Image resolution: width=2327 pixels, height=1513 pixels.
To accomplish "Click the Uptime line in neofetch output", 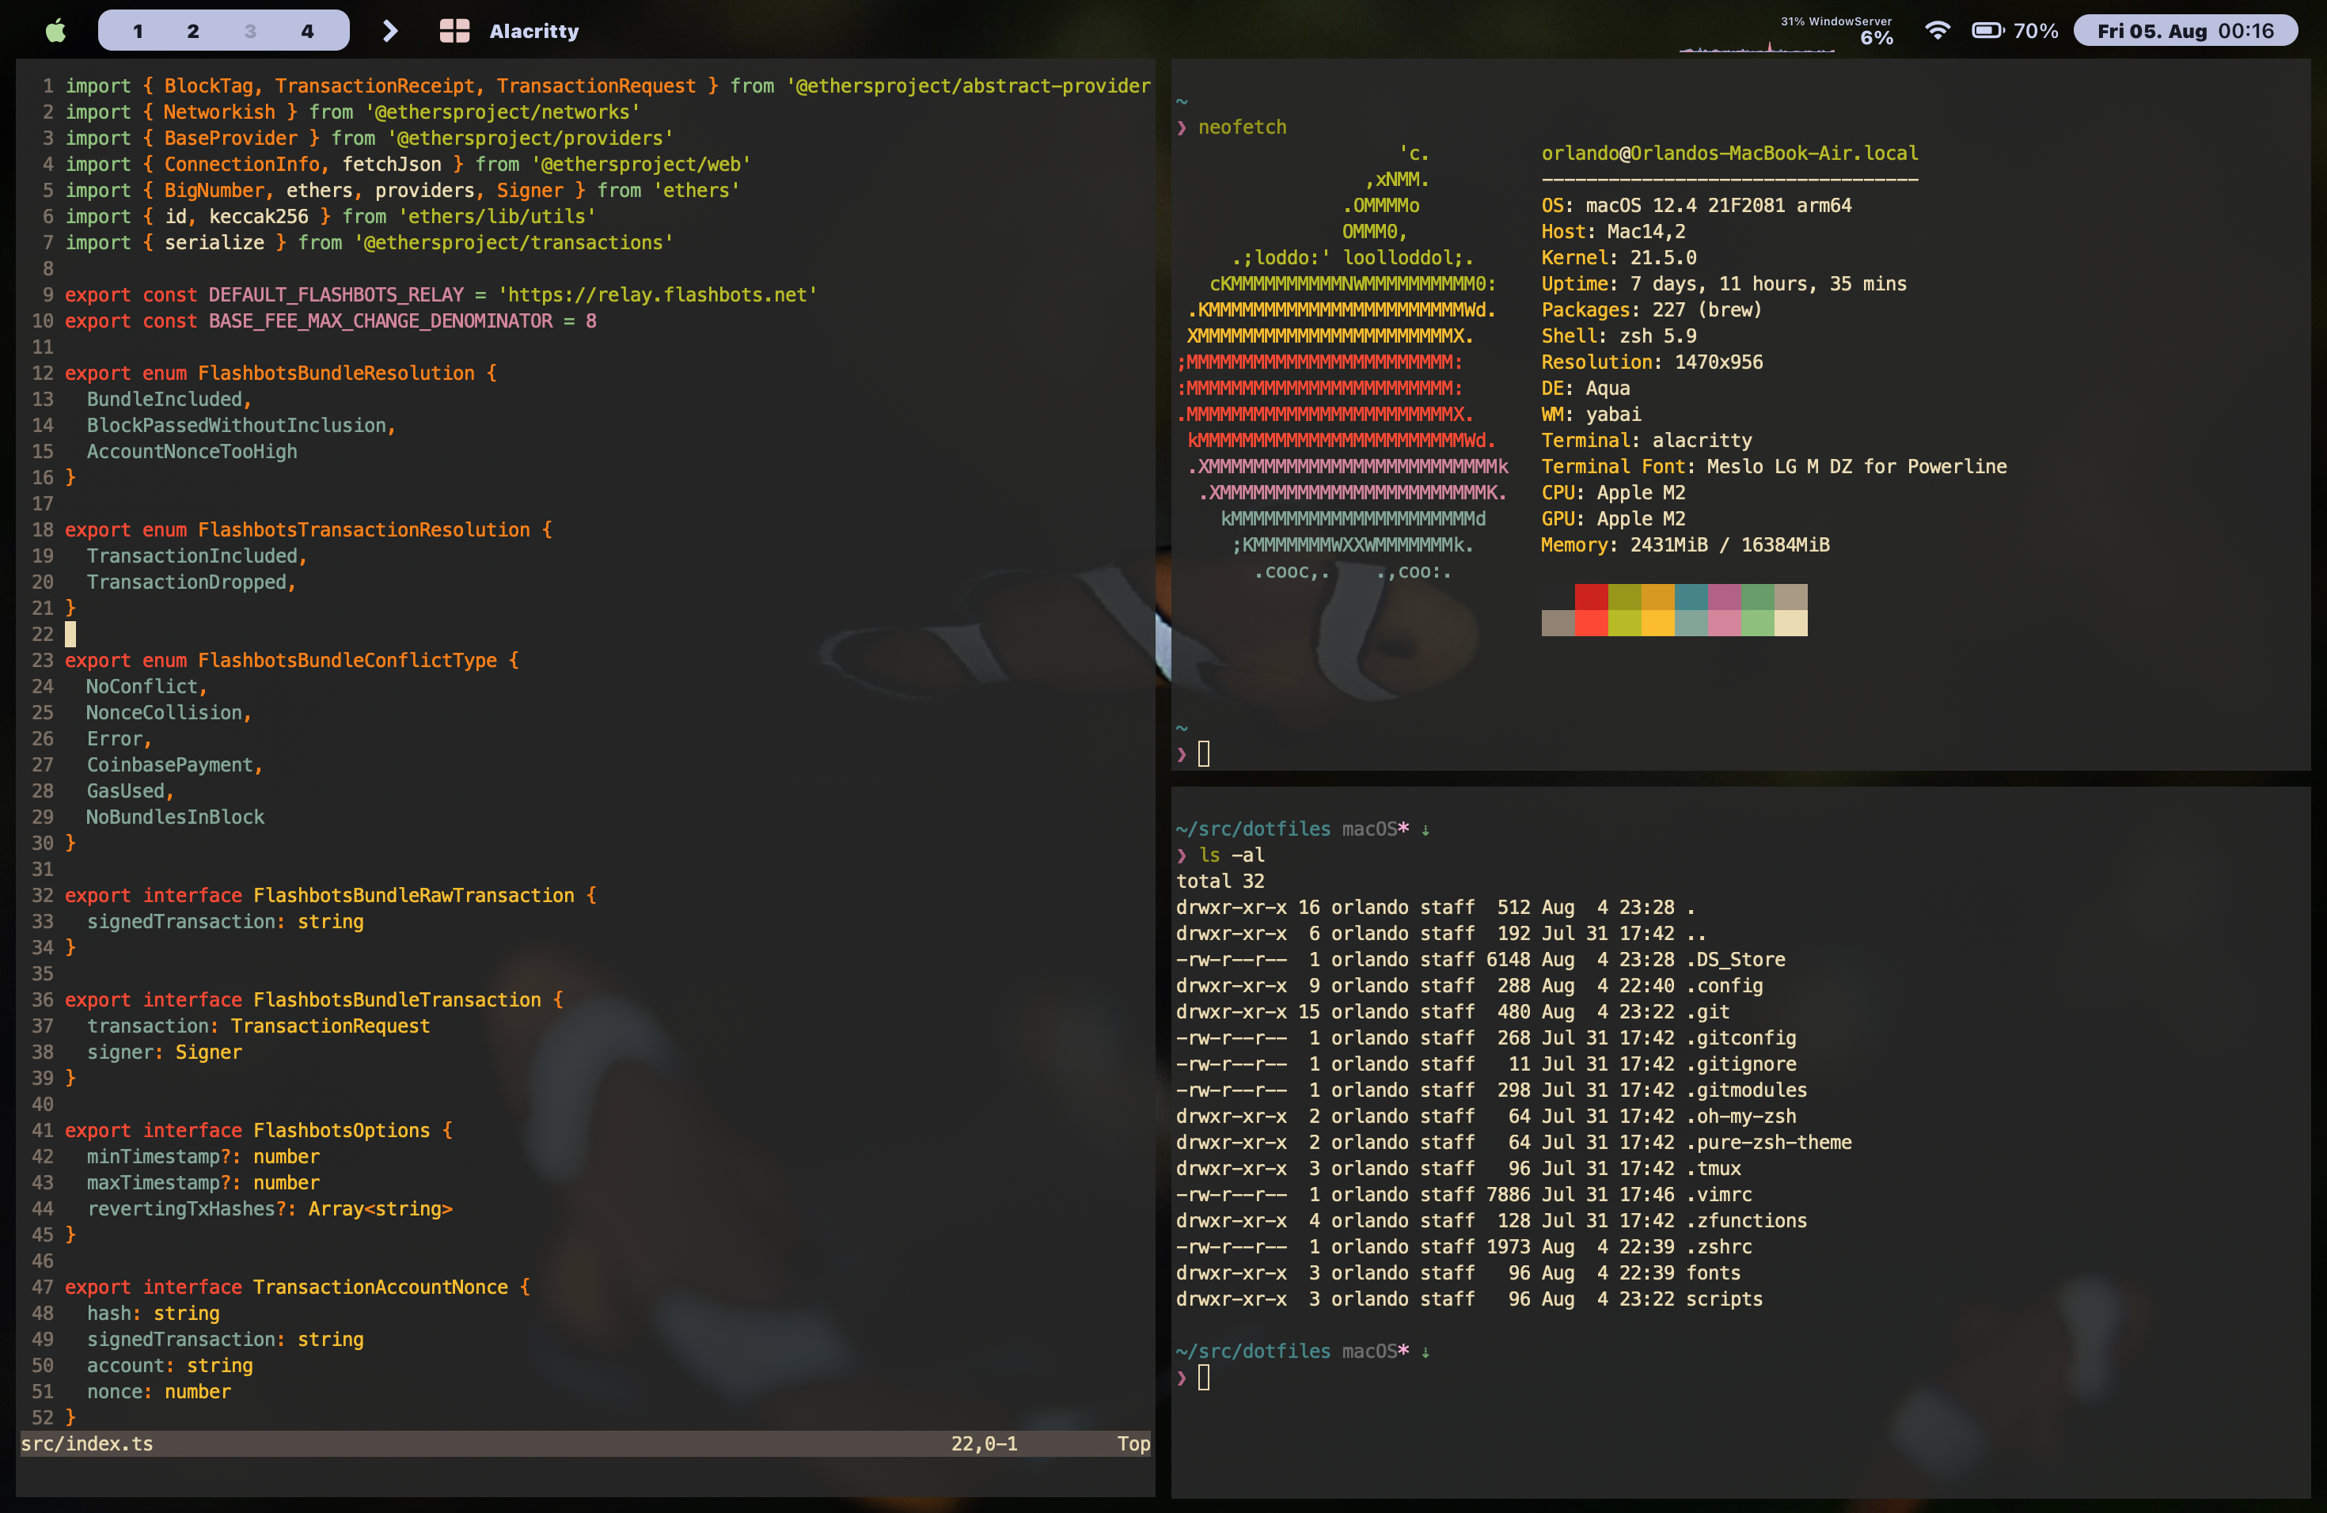I will (1724, 284).
